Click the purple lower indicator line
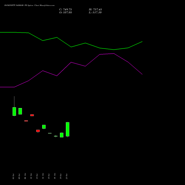The width and height of the screenshot is (185, 185). [x=71, y=62]
